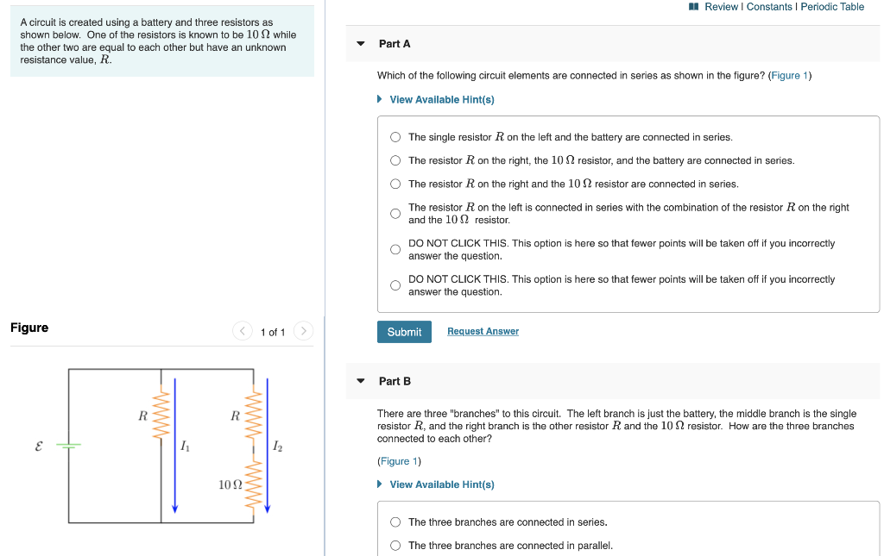Open the Periodic Table
The width and height of the screenshot is (884, 556).
pos(832,7)
